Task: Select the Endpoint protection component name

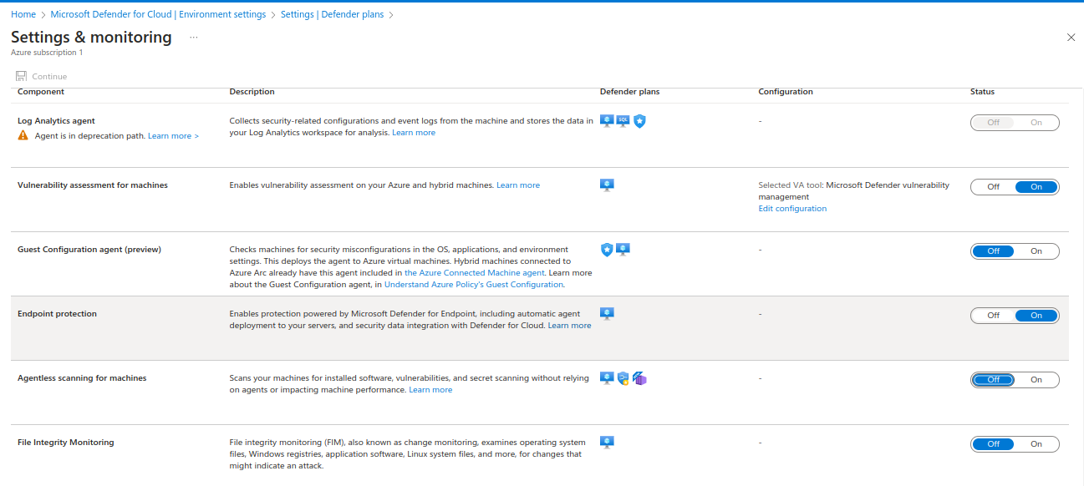Action: click(x=57, y=314)
